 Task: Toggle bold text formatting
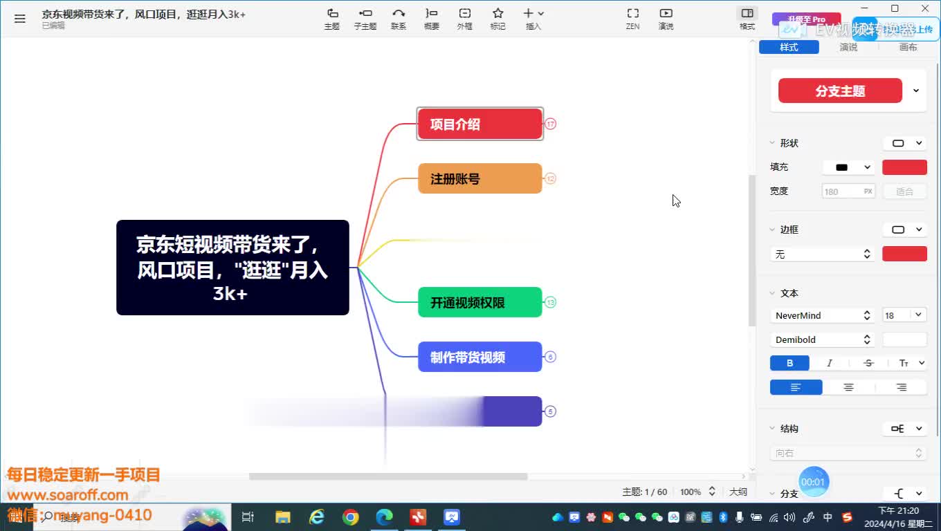point(789,363)
